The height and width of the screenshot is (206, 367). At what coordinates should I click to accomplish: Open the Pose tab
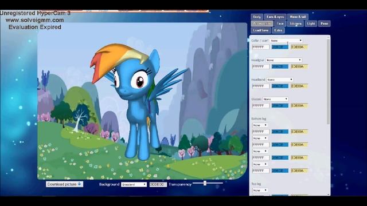(325, 23)
